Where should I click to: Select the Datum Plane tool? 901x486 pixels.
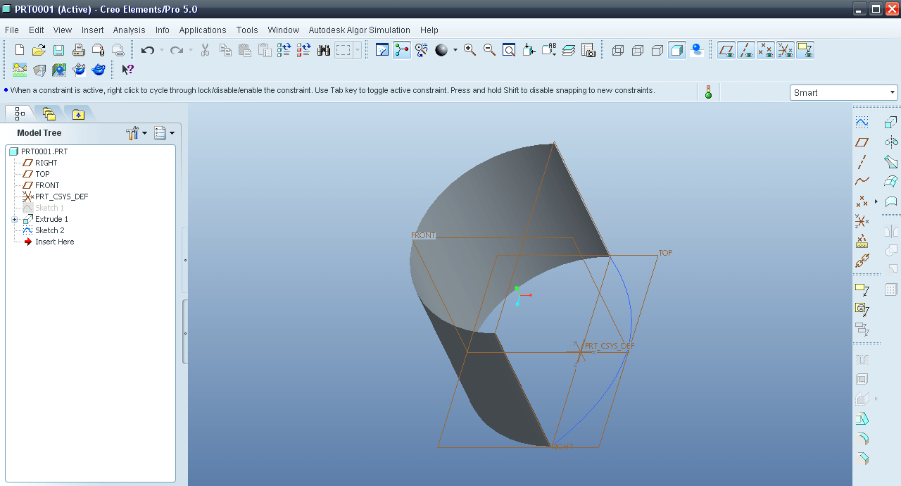(862, 142)
